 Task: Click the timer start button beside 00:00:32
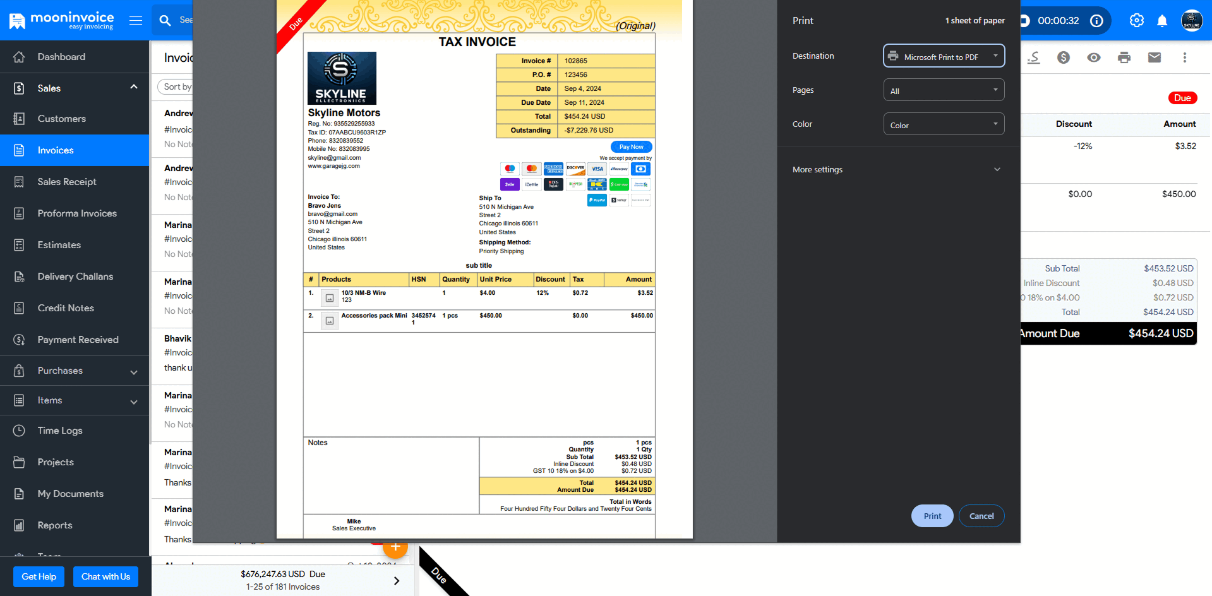click(x=1025, y=20)
